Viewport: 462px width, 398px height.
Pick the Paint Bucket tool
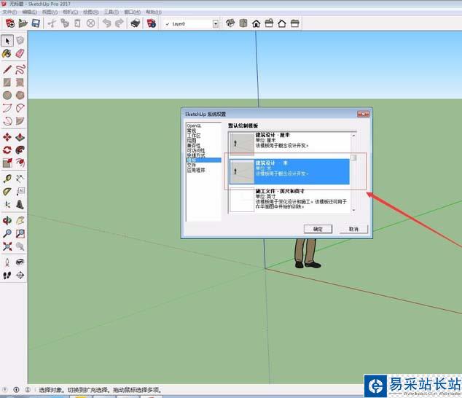coord(7,54)
